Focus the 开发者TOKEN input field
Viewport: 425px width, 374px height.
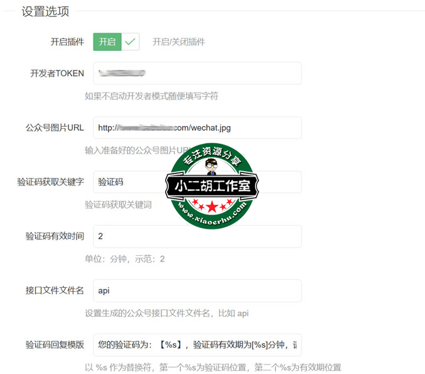pyautogui.click(x=196, y=73)
